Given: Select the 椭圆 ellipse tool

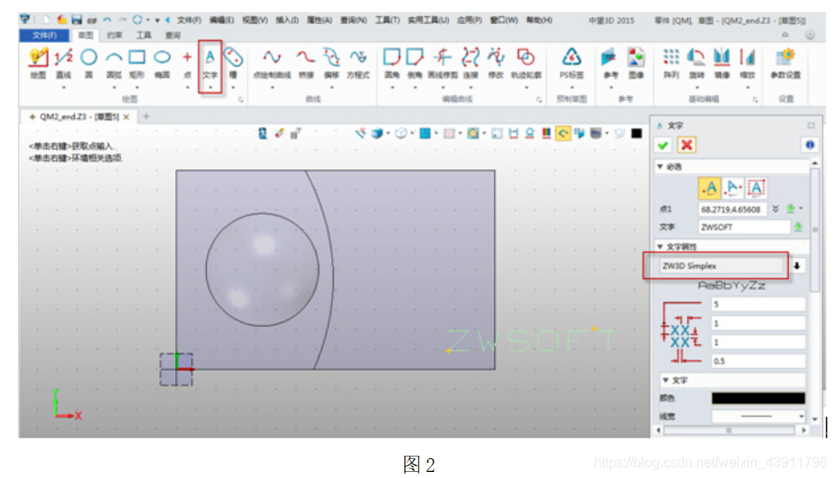Looking at the screenshot, I should [162, 63].
